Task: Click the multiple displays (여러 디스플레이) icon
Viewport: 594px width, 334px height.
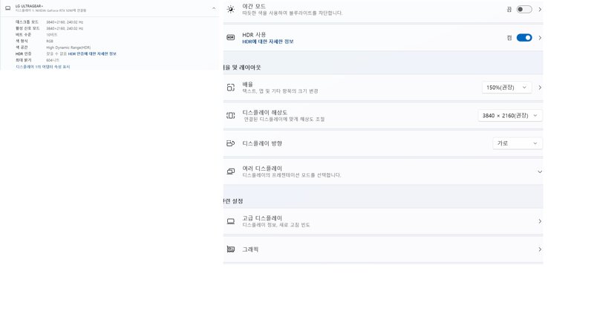Action: coord(231,171)
